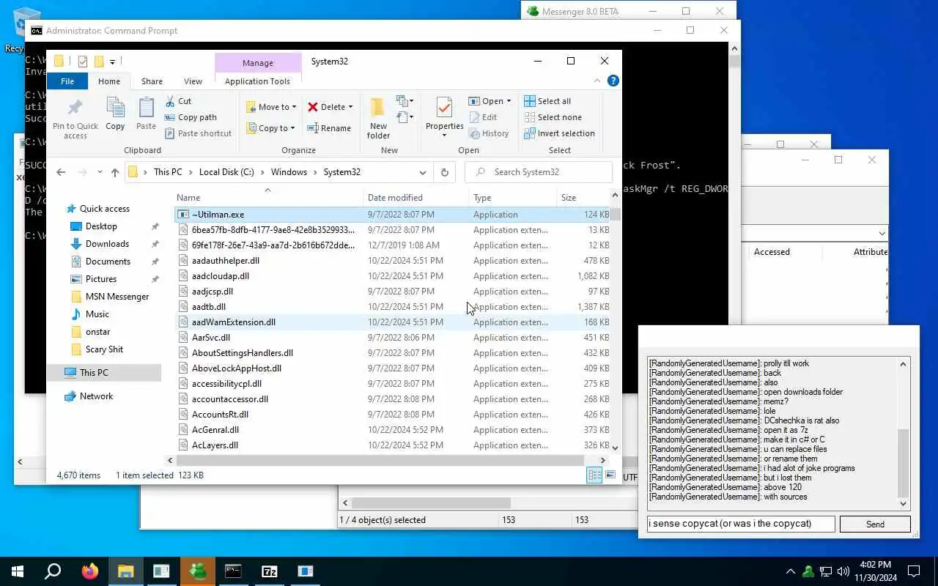Screen dimensions: 938x586
Task: Collapse the ribbon with chevron
Action: (598, 81)
